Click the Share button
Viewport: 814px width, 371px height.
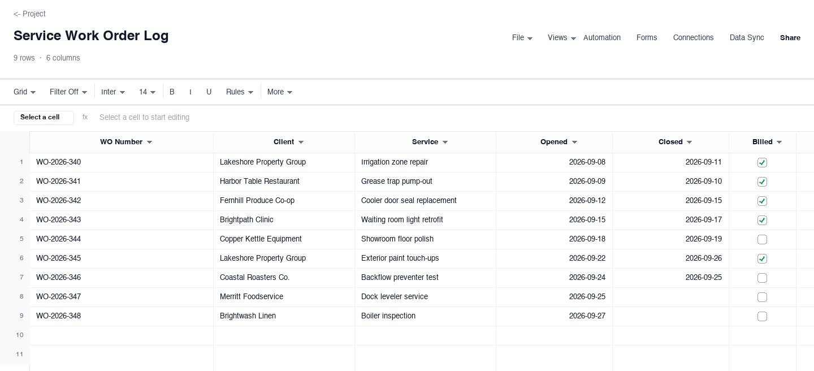(x=790, y=38)
